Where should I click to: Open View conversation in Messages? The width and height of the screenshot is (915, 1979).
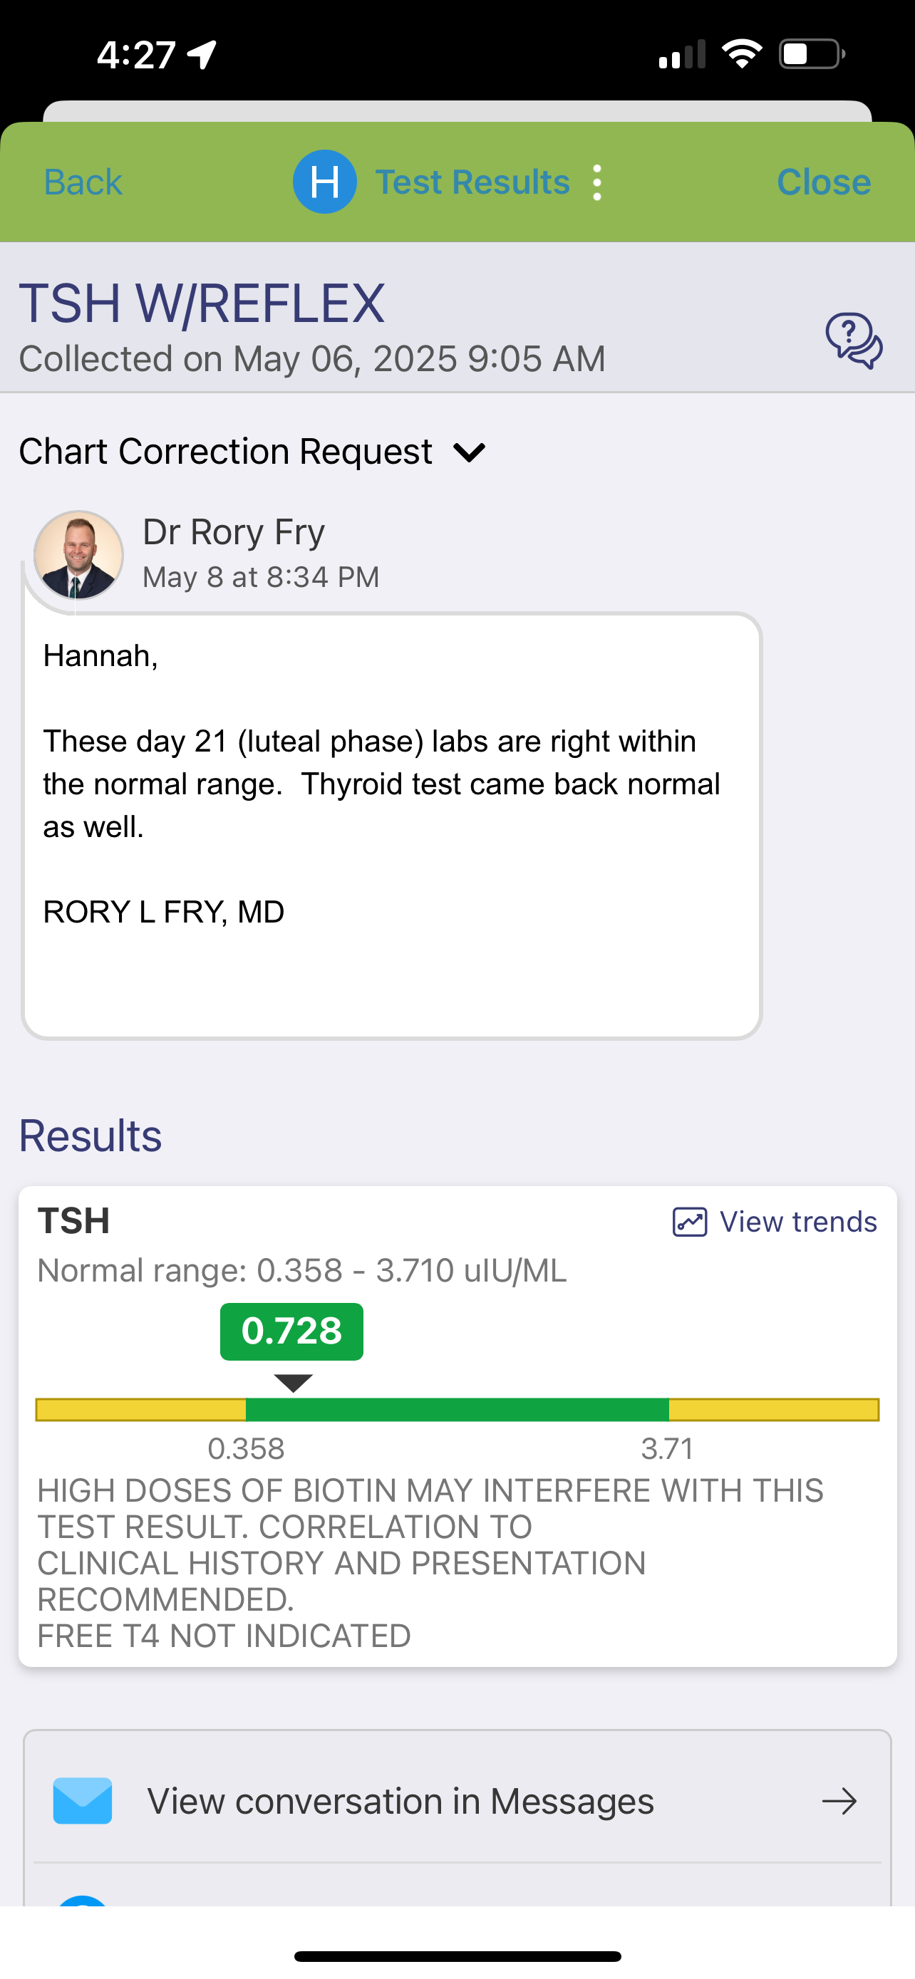tap(400, 1801)
